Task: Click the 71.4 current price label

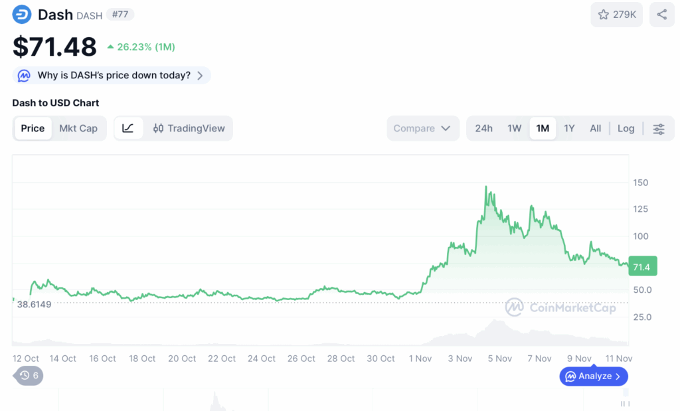Action: [x=642, y=267]
